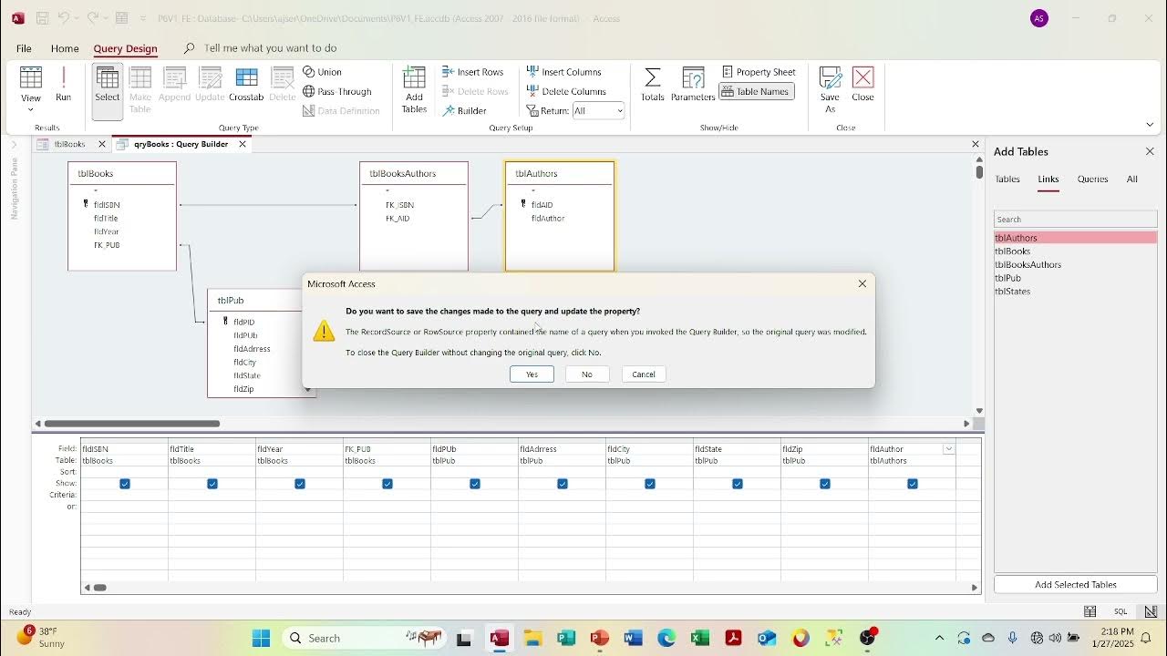This screenshot has width=1167, height=656.
Task: Select the Union query option
Action: (x=323, y=72)
